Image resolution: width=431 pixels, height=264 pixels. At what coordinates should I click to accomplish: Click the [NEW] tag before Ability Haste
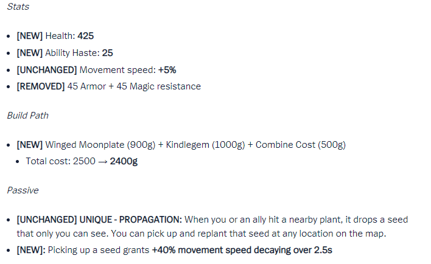[x=29, y=53]
